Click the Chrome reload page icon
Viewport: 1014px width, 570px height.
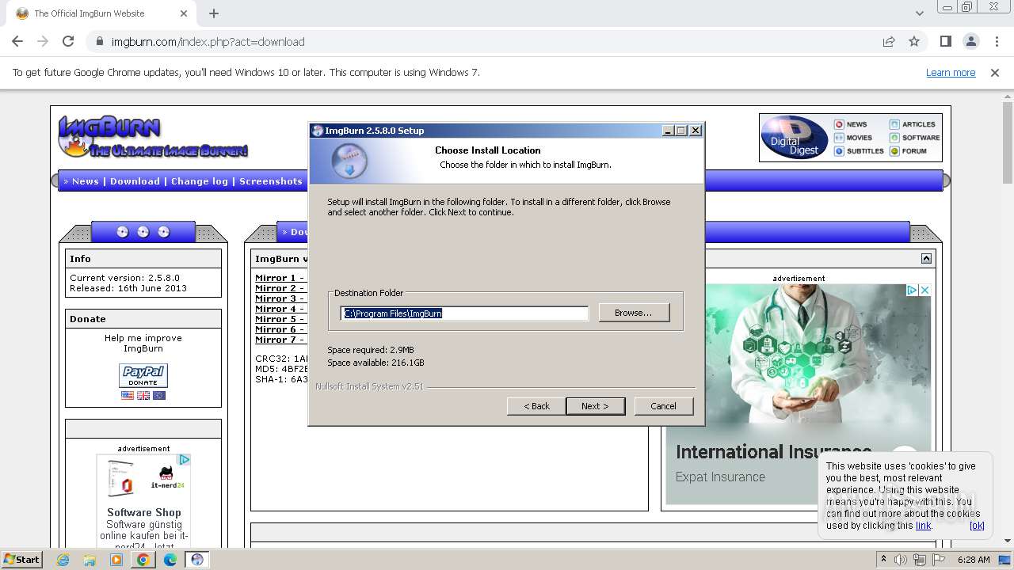click(68, 42)
